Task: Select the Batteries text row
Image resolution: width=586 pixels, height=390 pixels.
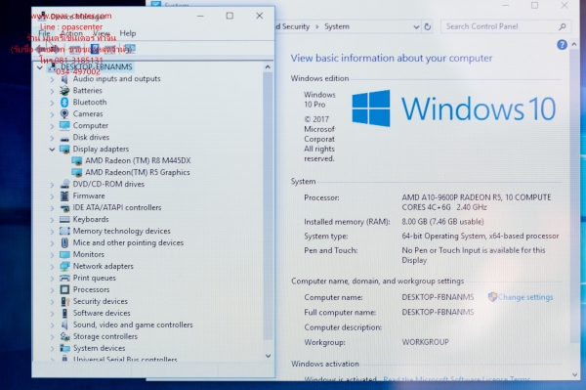Action: [88, 91]
